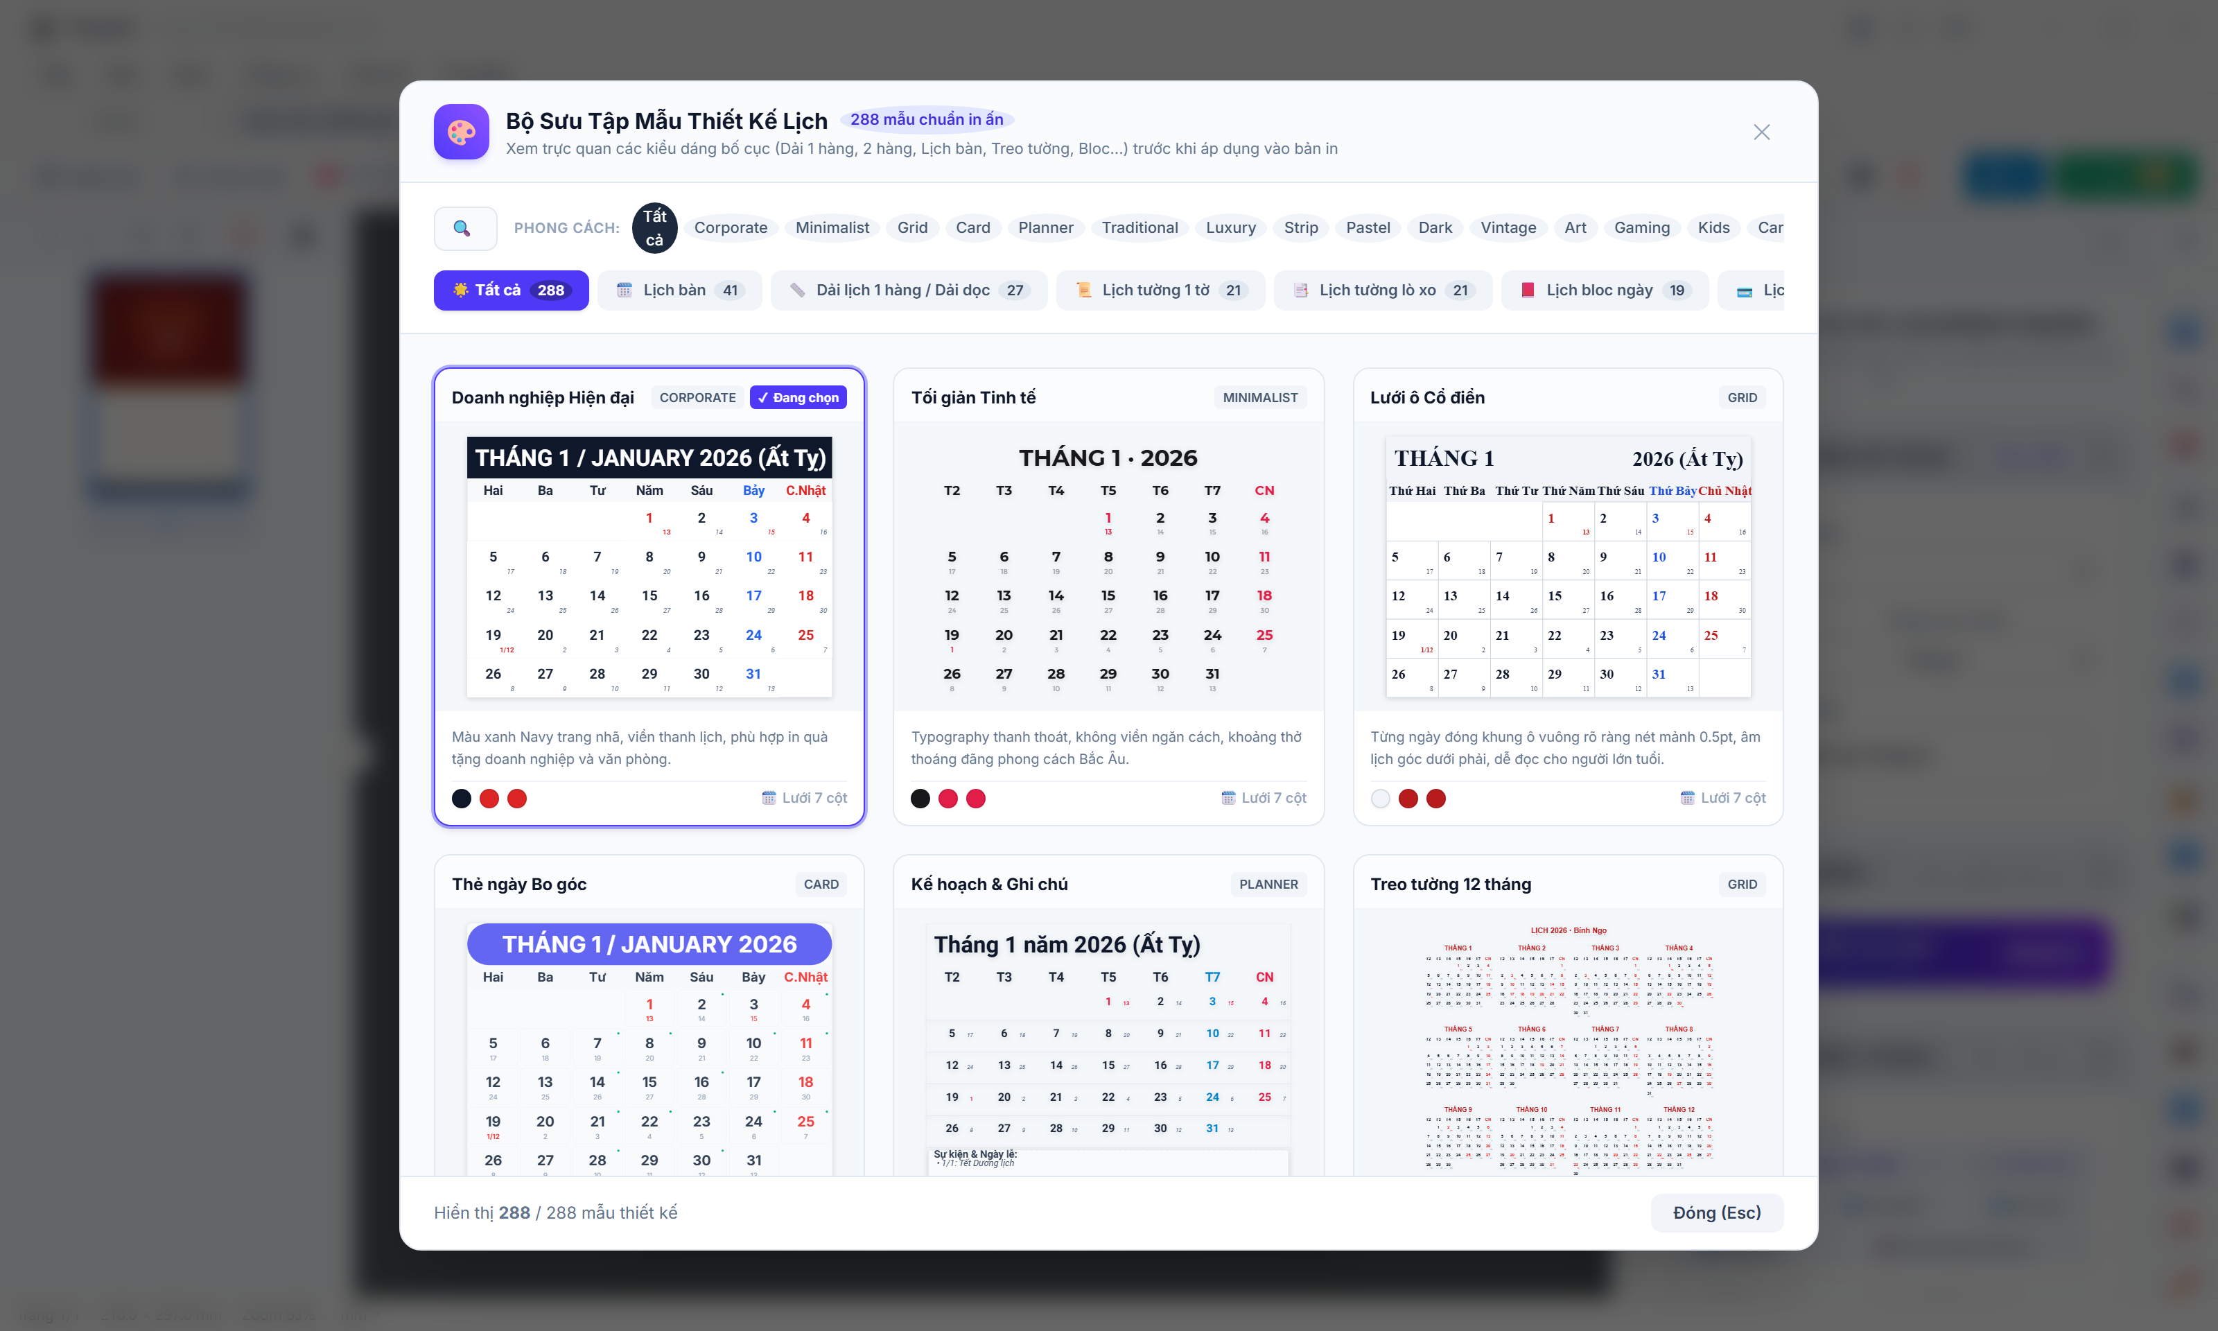Filter by Gaming style
The width and height of the screenshot is (2218, 1331).
pos(1641,228)
